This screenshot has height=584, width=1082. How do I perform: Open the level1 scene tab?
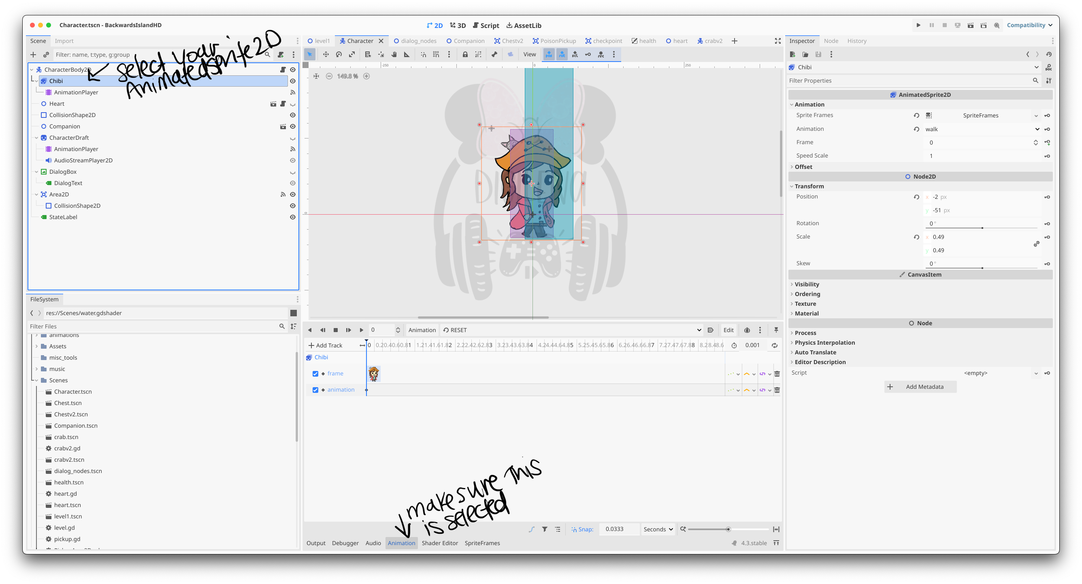pos(319,41)
